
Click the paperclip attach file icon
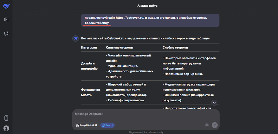[x=207, y=125]
